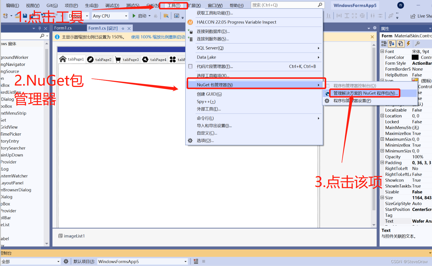Expand the MinimumSize property node
Screen dimensions: 432x266
[382, 151]
